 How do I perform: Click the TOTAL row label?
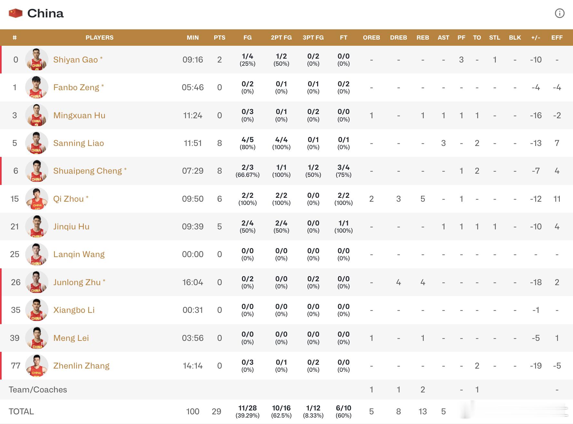[21, 411]
